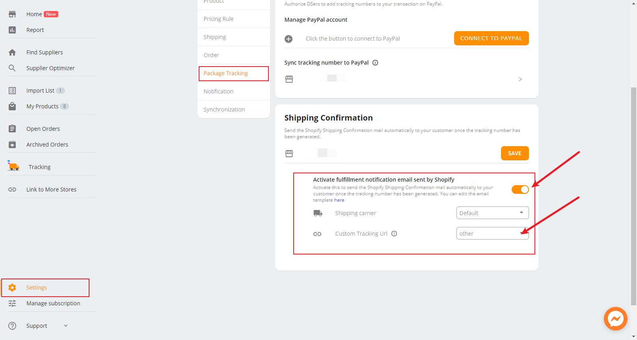Click the Archived Orders box icon
Image resolution: width=637 pixels, height=340 pixels.
12,145
